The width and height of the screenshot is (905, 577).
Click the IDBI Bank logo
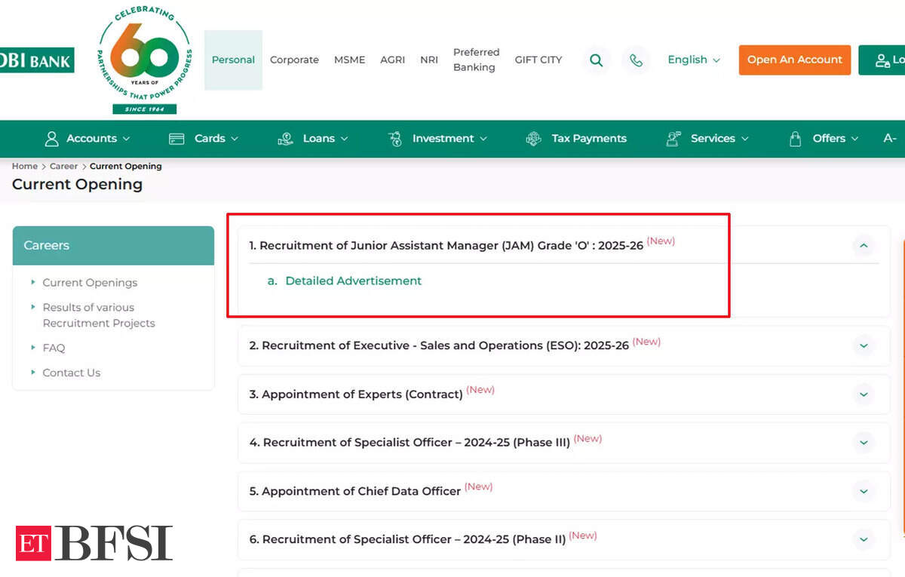[36, 60]
